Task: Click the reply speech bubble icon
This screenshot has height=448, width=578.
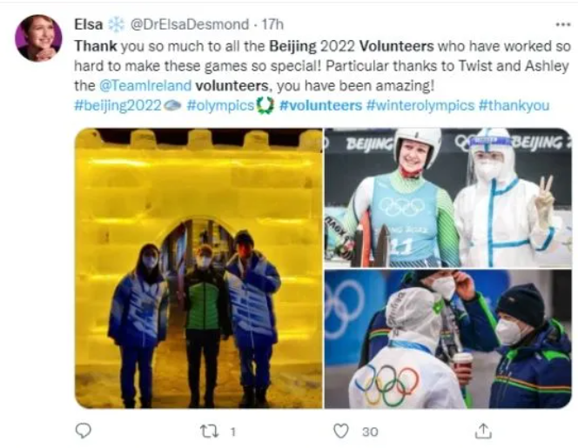Action: pyautogui.click(x=84, y=430)
